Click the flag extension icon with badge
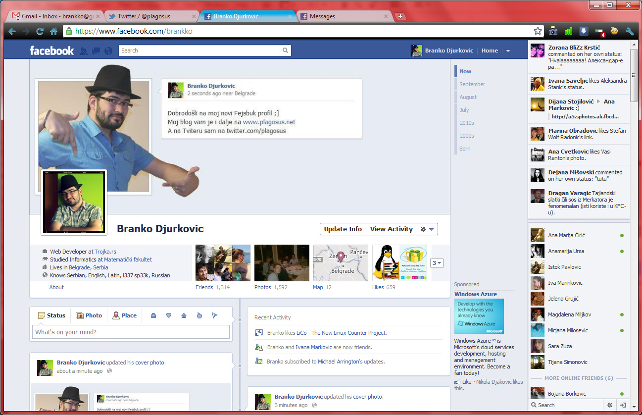The image size is (642, 415). click(x=599, y=32)
